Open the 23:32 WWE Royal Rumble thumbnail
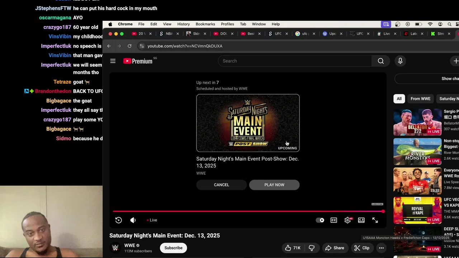 (417, 181)
